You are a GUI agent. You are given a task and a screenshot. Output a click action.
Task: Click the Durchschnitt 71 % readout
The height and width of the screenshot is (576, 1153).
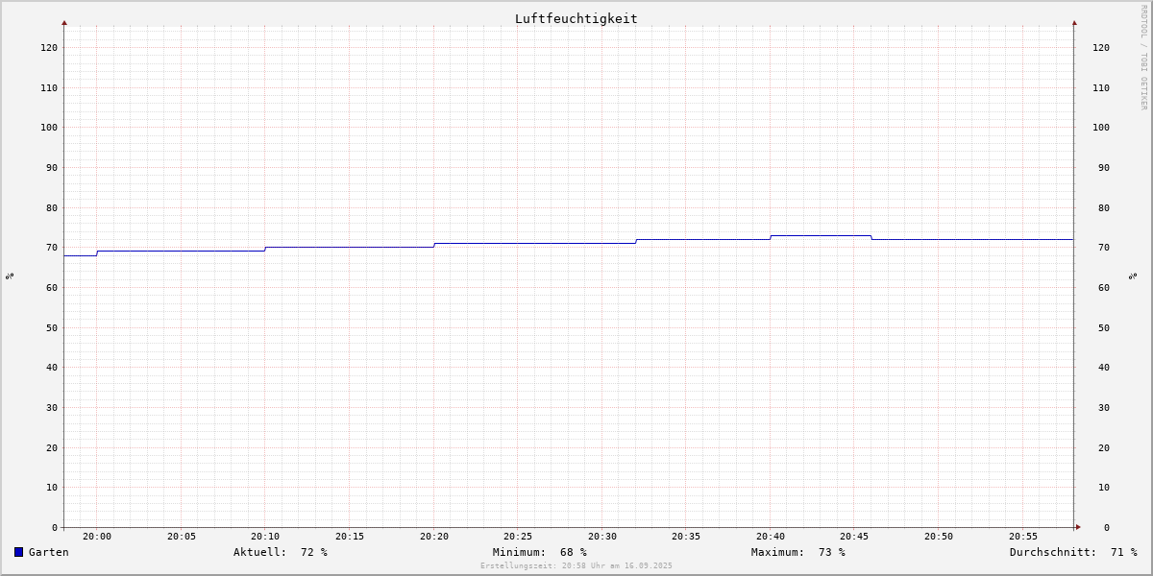[1073, 552]
